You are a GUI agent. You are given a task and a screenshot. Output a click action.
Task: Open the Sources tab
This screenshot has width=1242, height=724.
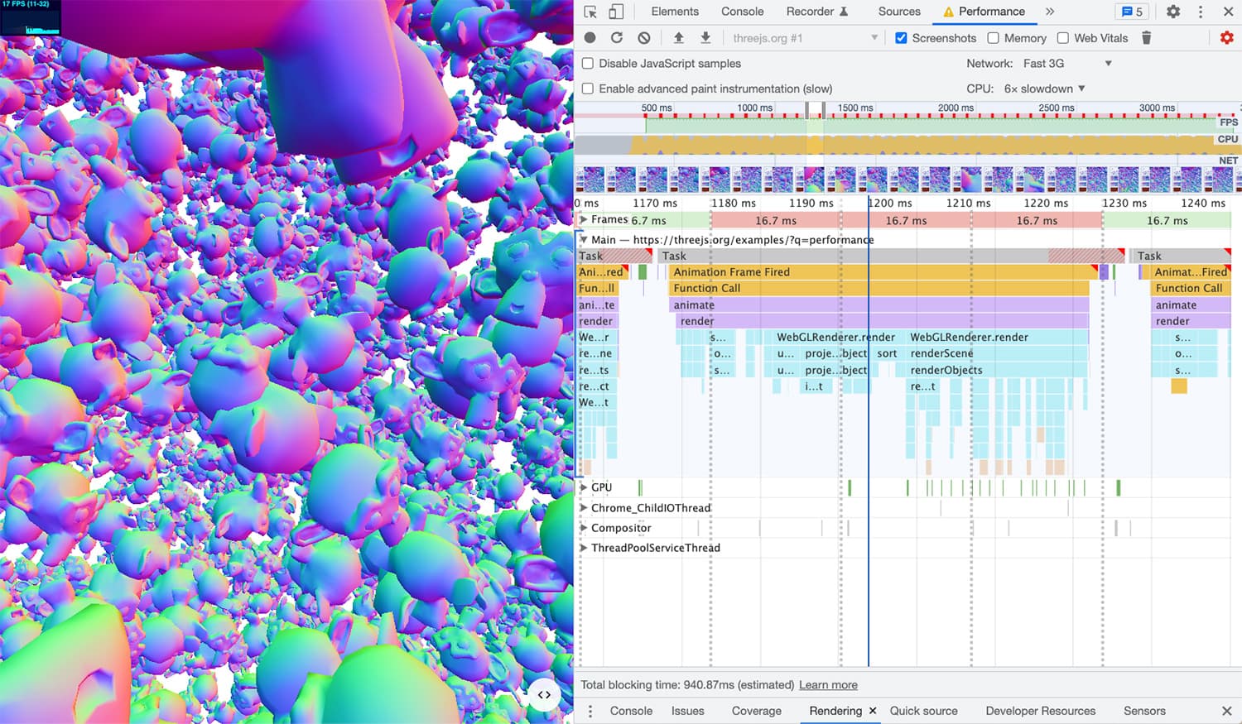point(899,12)
